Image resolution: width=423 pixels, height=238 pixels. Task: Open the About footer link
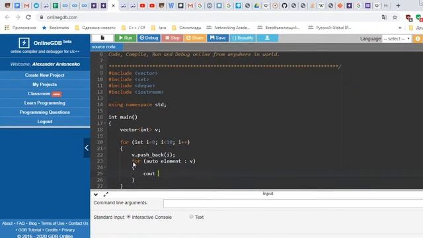click(7, 223)
